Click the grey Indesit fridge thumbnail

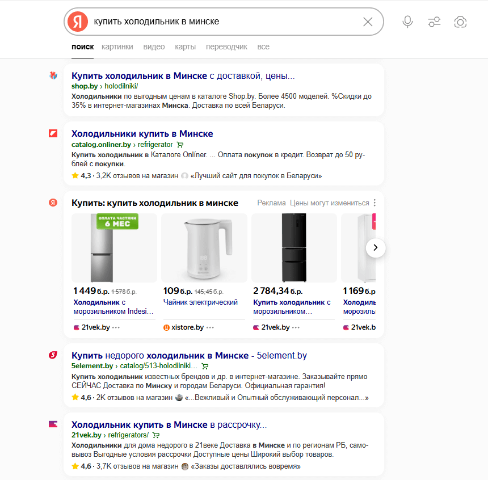click(x=114, y=248)
